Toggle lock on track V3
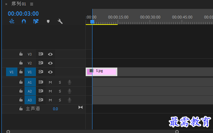This screenshot has width=213, height=133. click(21, 54)
